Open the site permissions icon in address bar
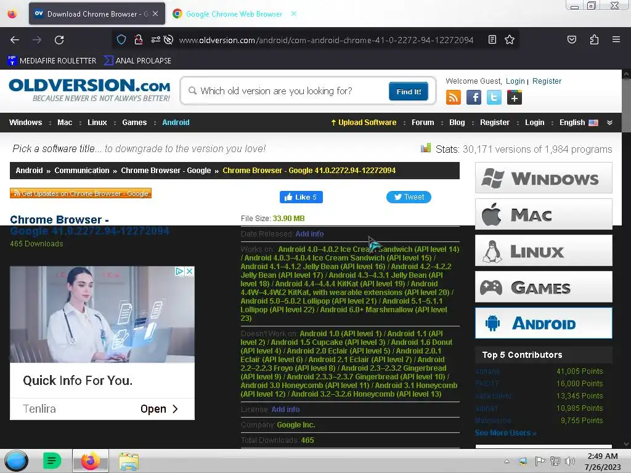 156,39
